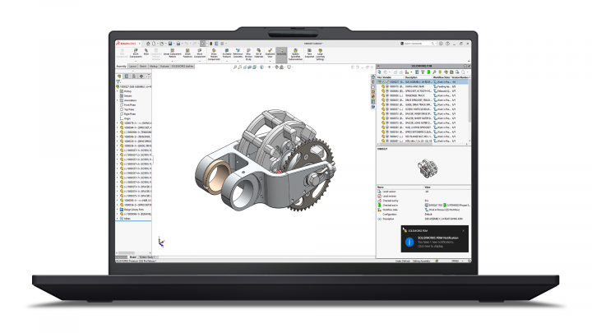Click the SOLIDWORKS PDM notification message
Viewport: 592px width, 333px height.
coord(438,242)
